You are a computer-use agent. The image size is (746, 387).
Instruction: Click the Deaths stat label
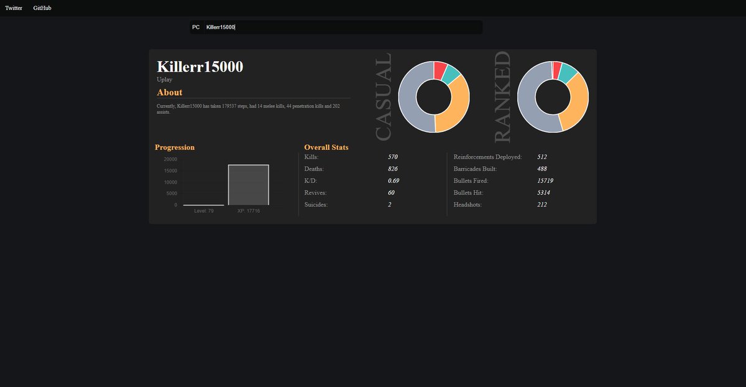click(x=314, y=169)
